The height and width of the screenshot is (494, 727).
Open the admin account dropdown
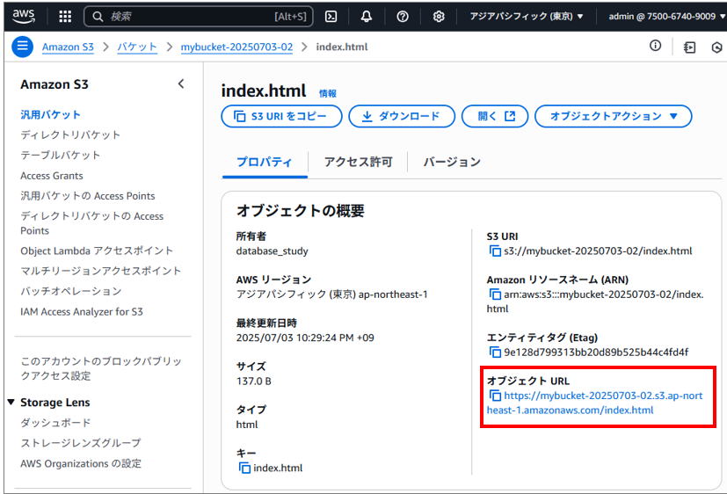[666, 16]
